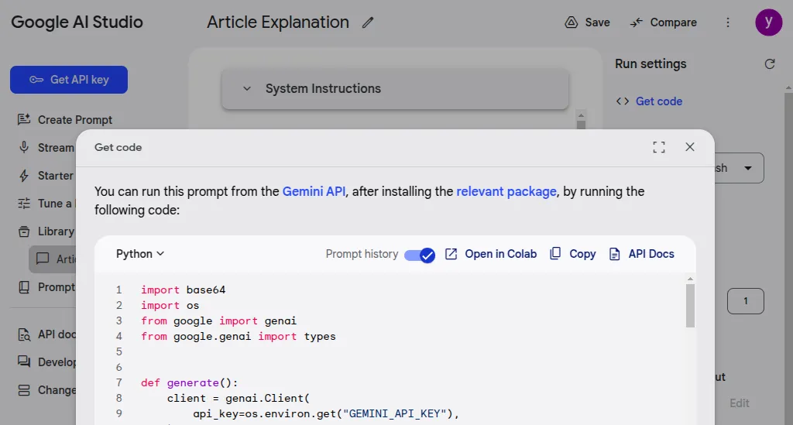Screen dimensions: 793x425
Task: Click the Copy code label
Action: coord(582,254)
